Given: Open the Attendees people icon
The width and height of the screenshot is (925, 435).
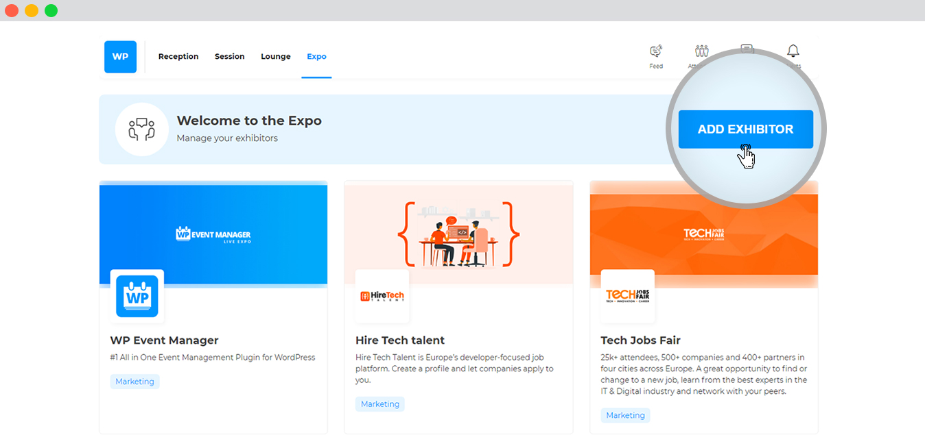Looking at the screenshot, I should [701, 51].
